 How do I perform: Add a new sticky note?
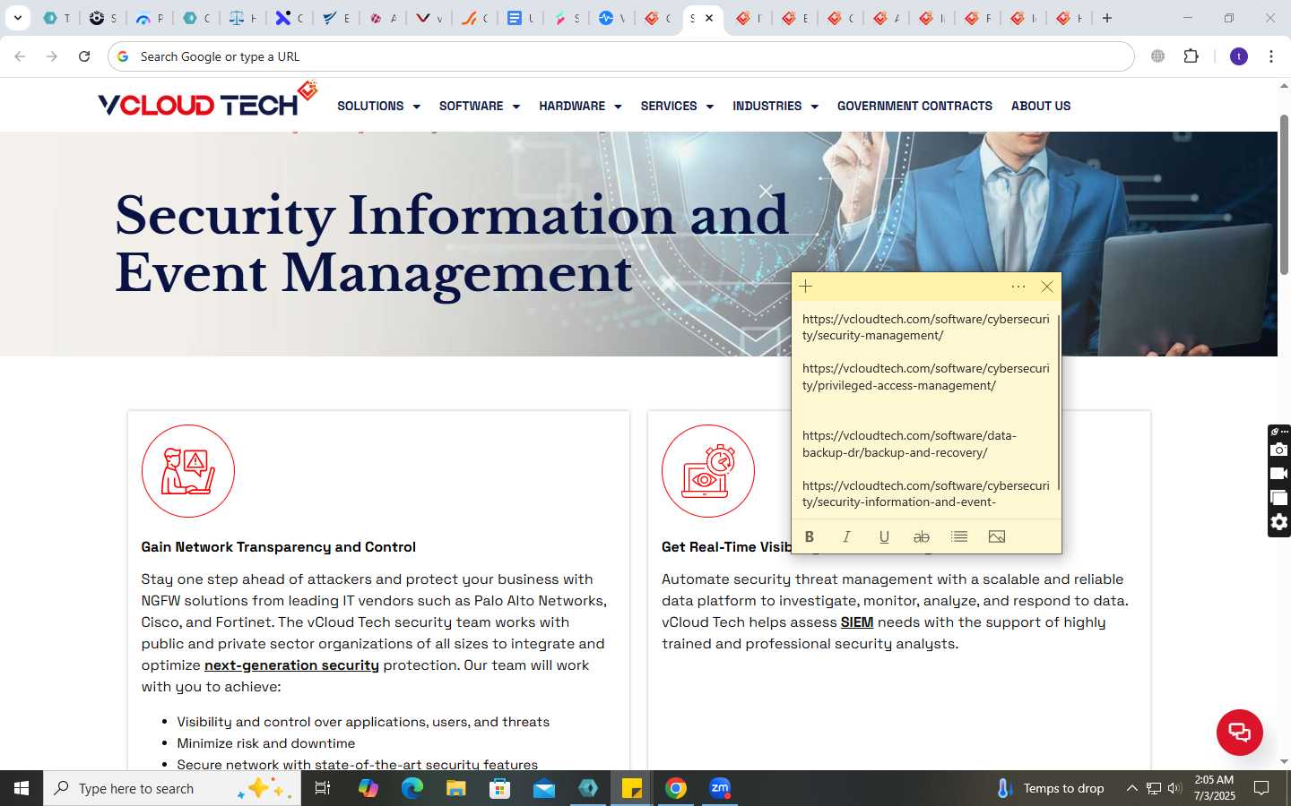pos(806,287)
